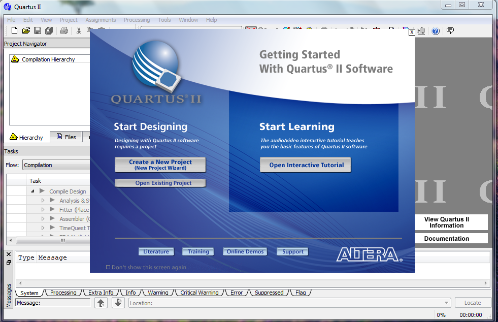Open the Project menu

pos(69,20)
